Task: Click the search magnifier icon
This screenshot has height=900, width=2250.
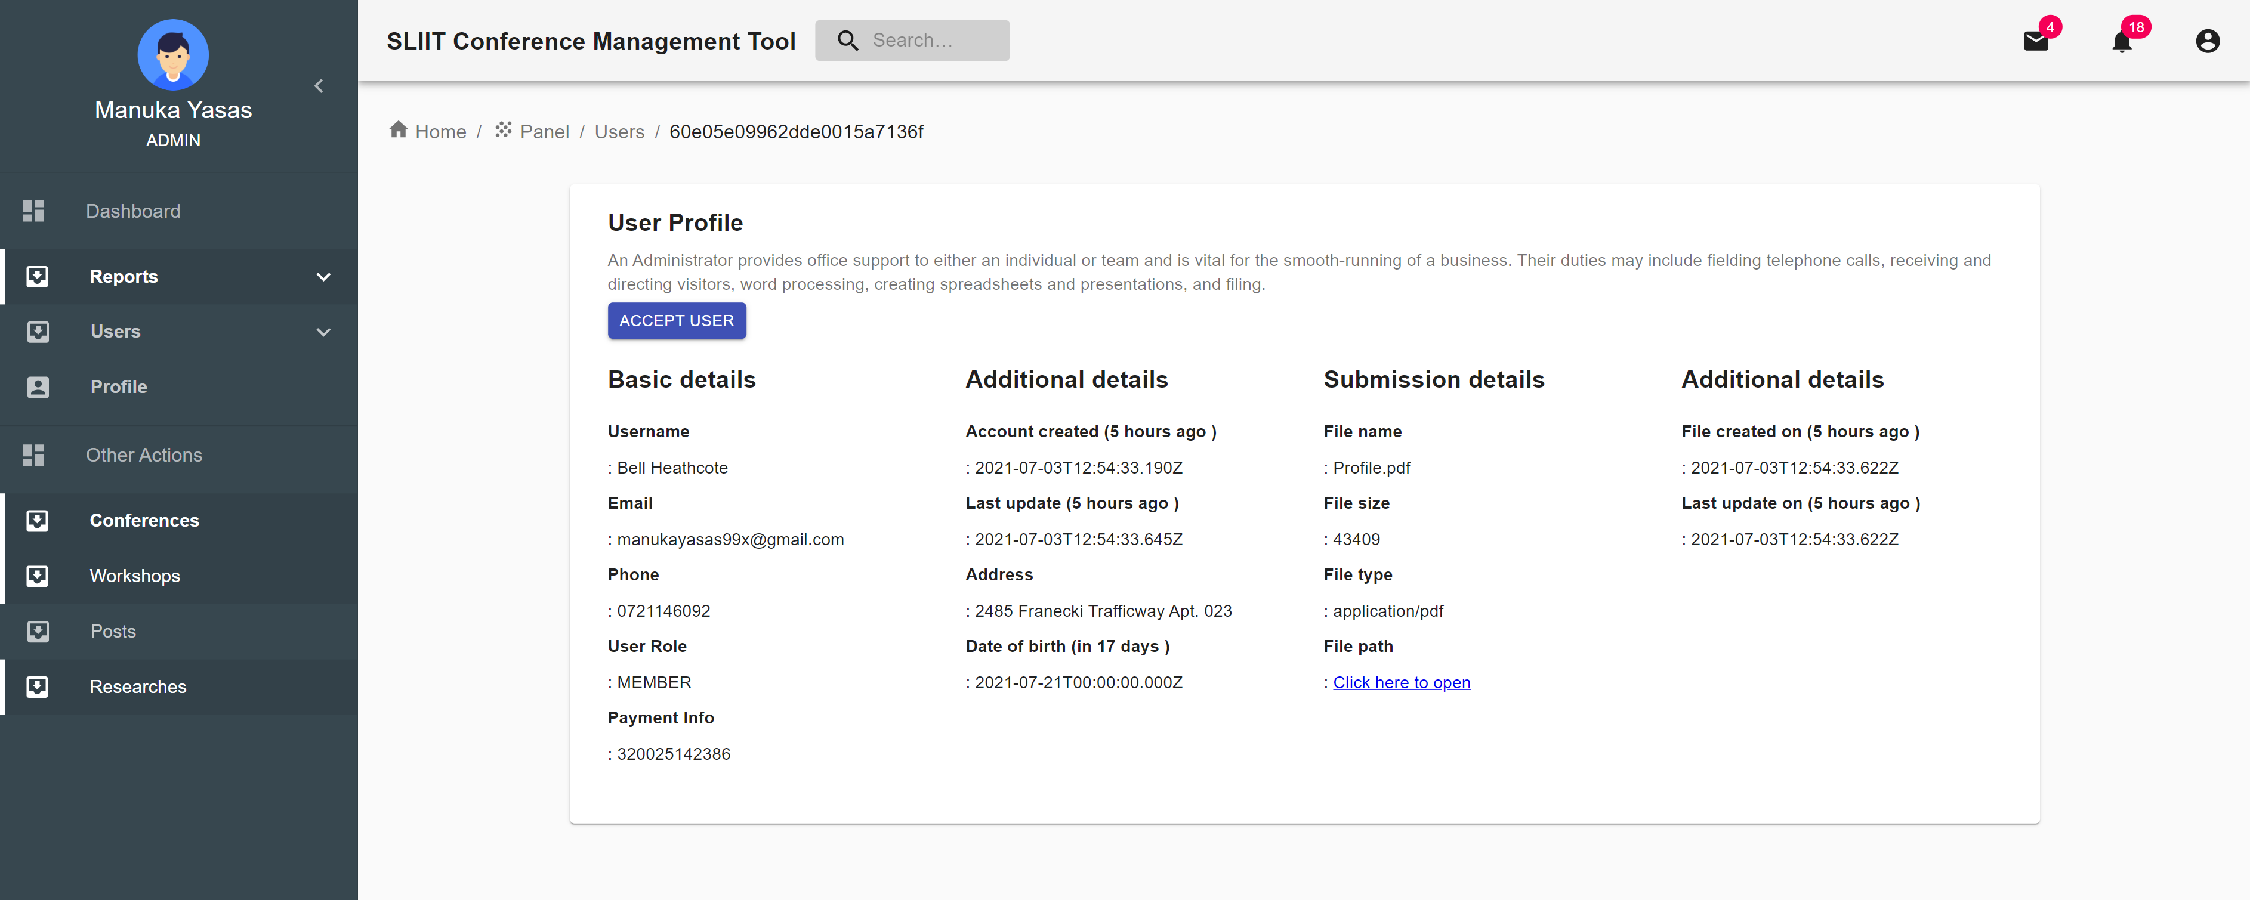Action: click(x=847, y=40)
